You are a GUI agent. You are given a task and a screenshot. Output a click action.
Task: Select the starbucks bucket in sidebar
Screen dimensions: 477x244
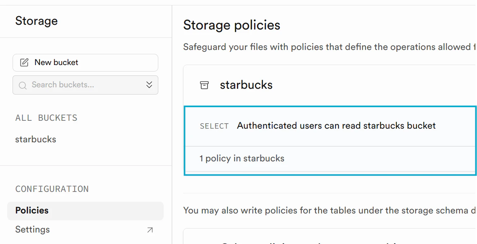pos(36,139)
